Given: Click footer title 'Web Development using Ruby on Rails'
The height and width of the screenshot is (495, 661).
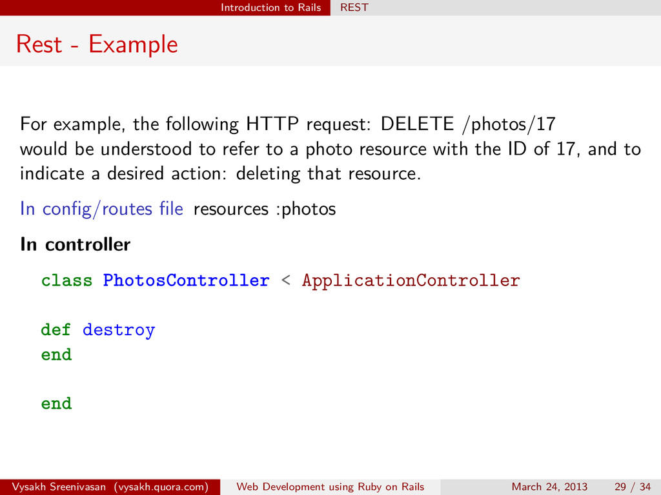Looking at the screenshot, I should (330, 487).
